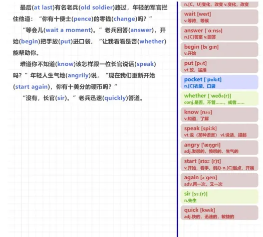Click the word 'know' in the passage

coord(66,64)
